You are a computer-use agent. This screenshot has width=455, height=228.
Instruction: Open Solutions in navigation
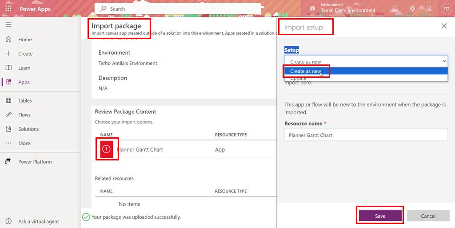tap(28, 129)
